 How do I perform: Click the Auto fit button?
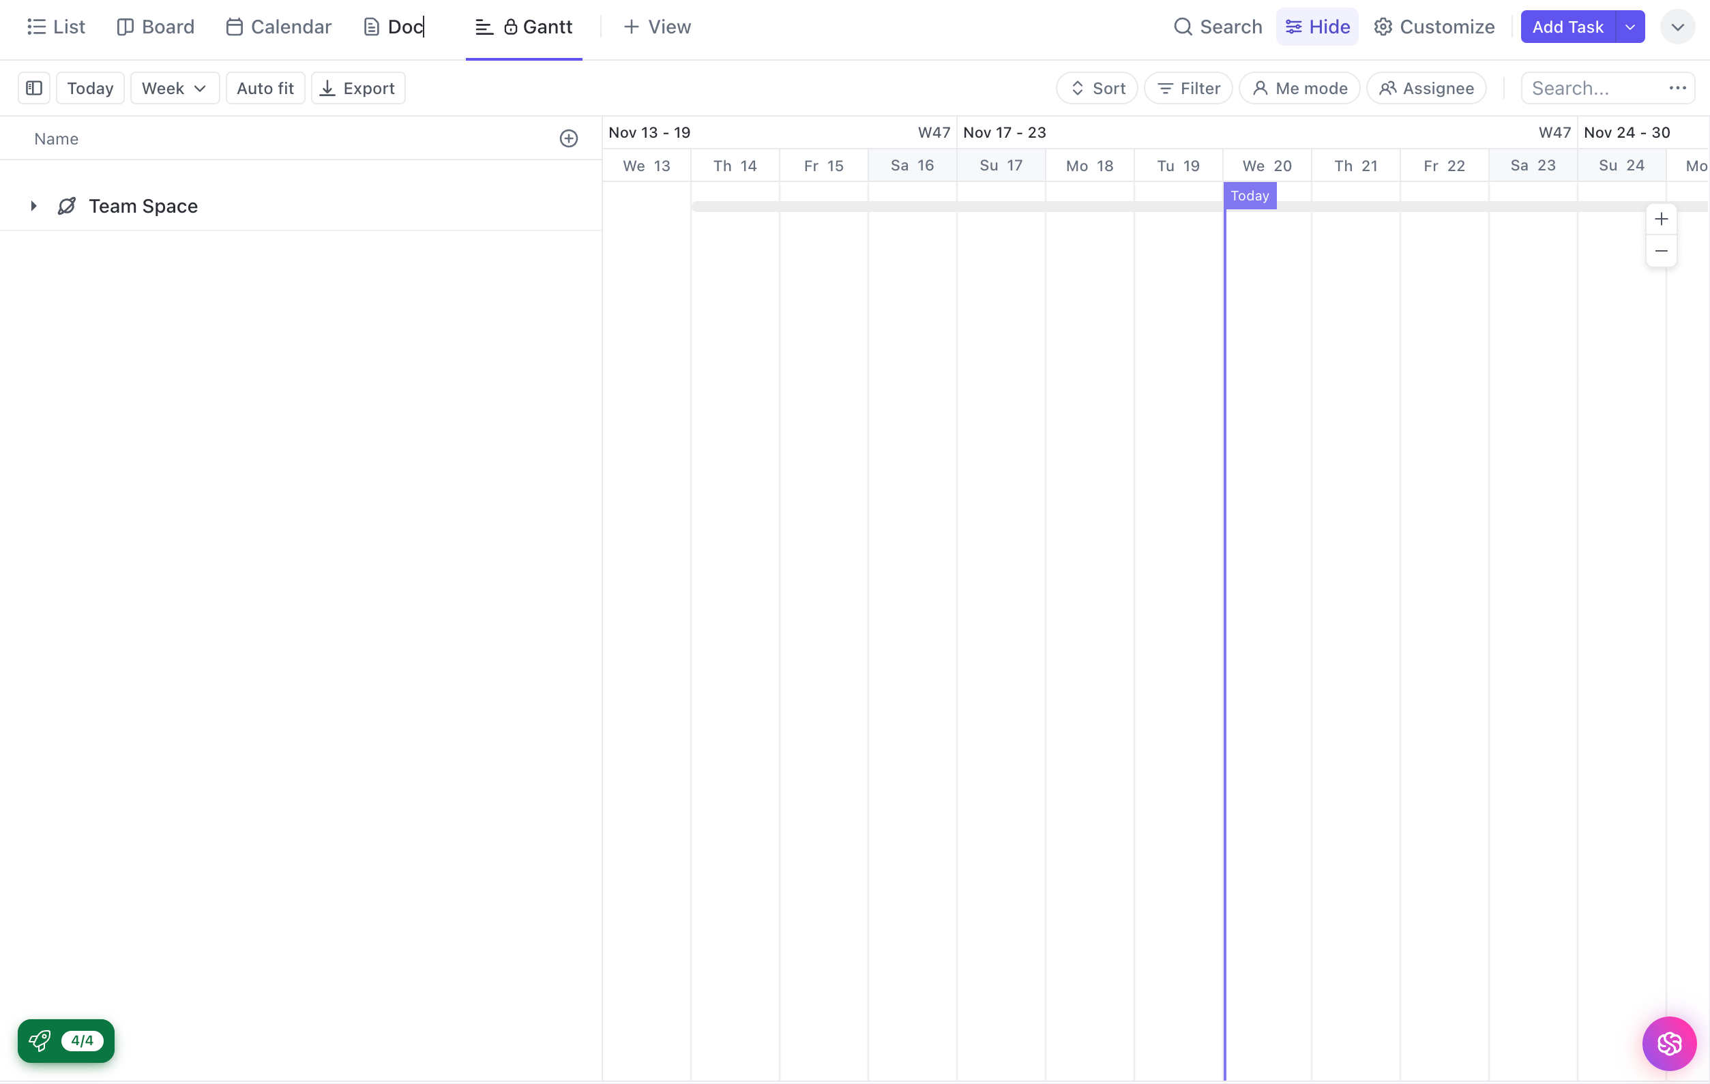pyautogui.click(x=265, y=88)
